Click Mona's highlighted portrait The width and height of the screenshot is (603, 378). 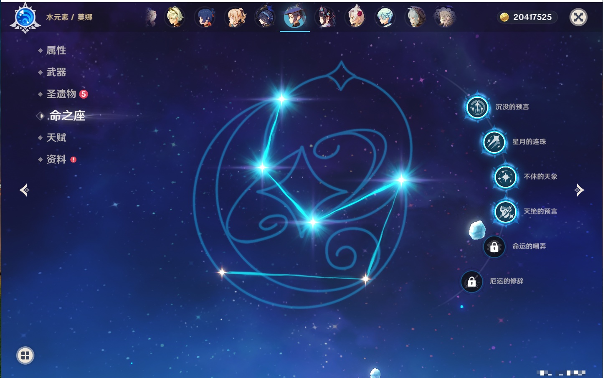(x=295, y=17)
